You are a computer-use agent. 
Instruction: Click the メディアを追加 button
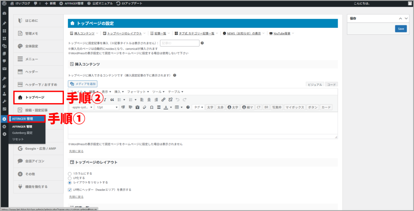83,84
